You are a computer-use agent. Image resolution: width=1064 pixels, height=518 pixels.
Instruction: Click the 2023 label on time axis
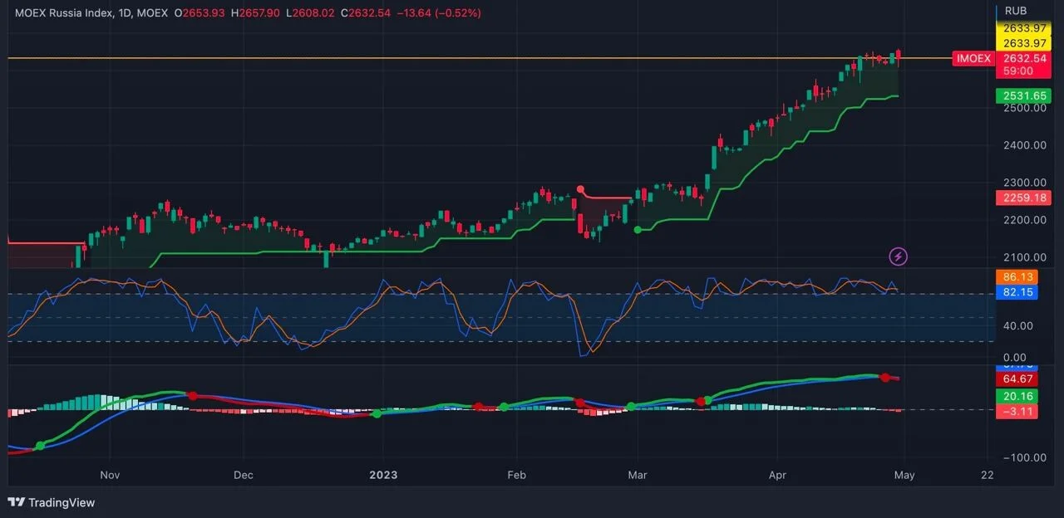[383, 476]
